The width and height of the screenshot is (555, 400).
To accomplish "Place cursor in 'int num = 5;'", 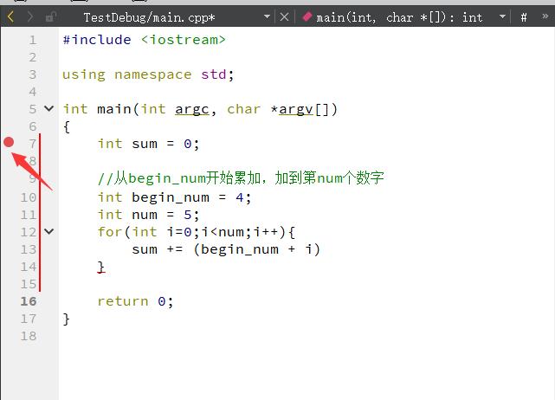I will [149, 215].
